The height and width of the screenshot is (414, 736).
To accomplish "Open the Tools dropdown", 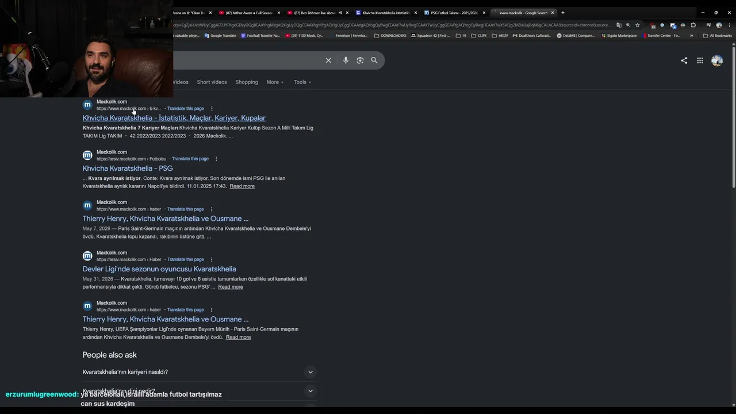I will pyautogui.click(x=302, y=82).
